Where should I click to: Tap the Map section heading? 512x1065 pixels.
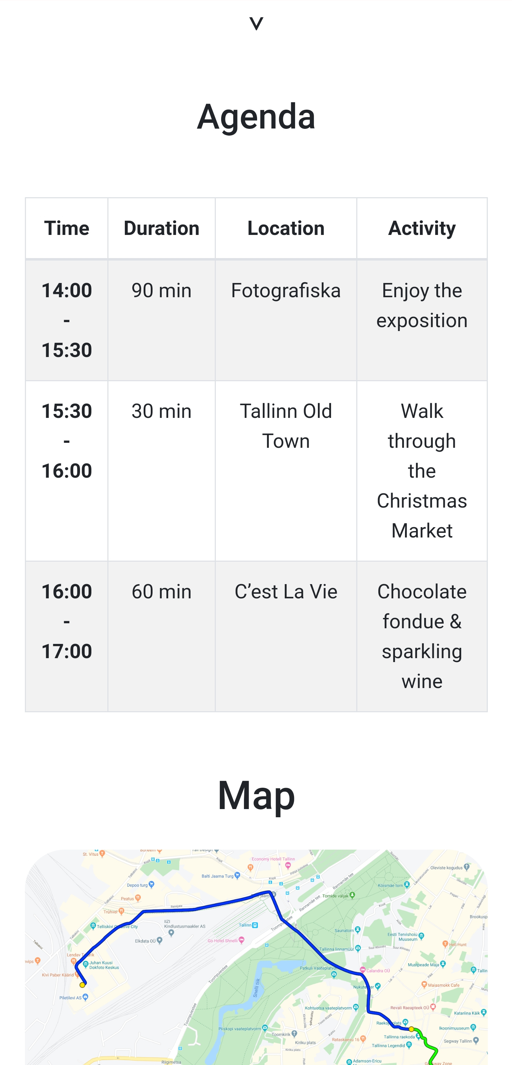256,795
